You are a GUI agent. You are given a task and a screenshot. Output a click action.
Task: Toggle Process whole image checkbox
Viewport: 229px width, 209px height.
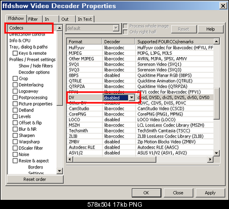point(125,26)
